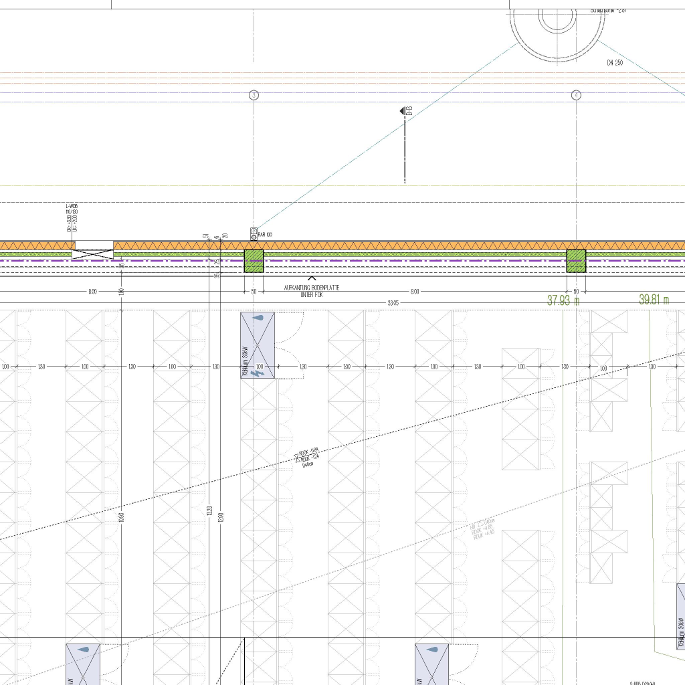The width and height of the screenshot is (685, 685).
Task: Select the green hatched column at axis 3
Action: click(254, 261)
